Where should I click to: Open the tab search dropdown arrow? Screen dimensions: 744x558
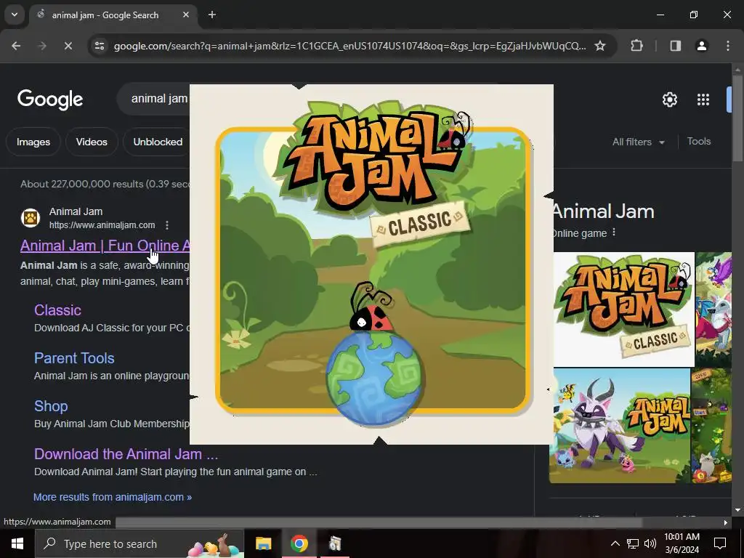[15, 15]
